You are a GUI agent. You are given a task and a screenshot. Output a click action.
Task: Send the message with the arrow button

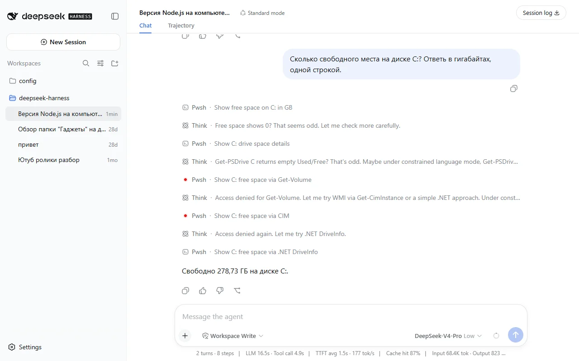click(516, 335)
